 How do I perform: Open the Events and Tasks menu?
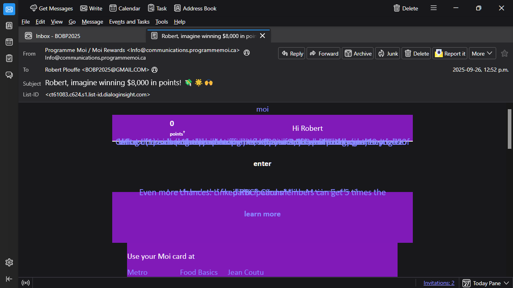[129, 22]
